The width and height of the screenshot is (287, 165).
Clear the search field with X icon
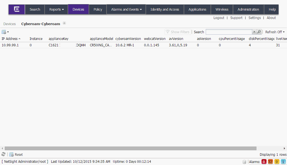(x=254, y=32)
